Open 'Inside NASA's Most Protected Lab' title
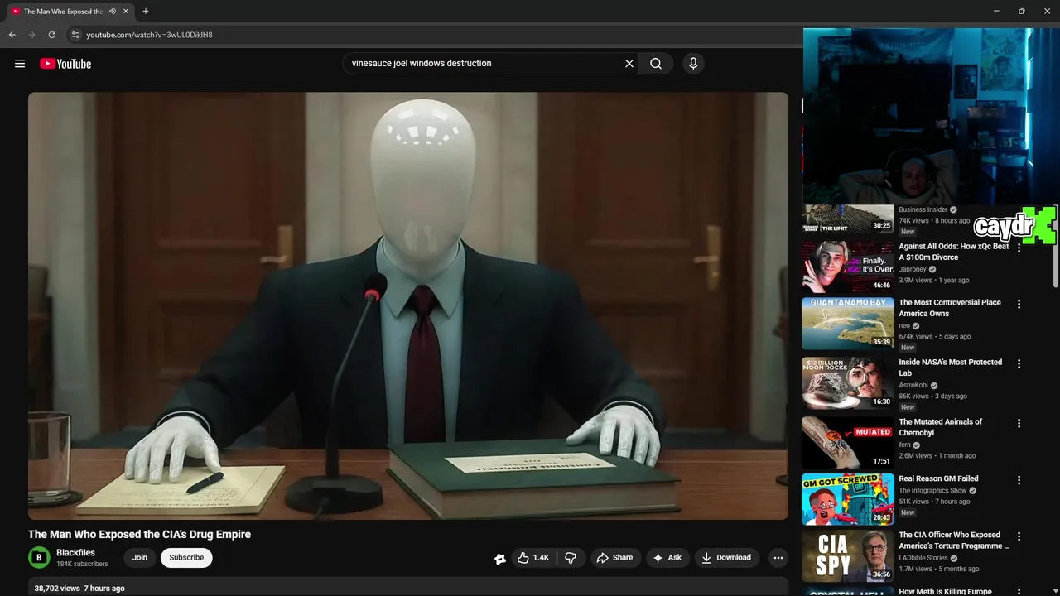The height and width of the screenshot is (596, 1060). coord(951,368)
